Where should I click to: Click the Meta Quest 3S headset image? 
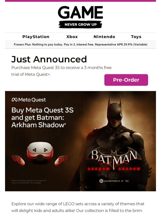click(x=40, y=153)
